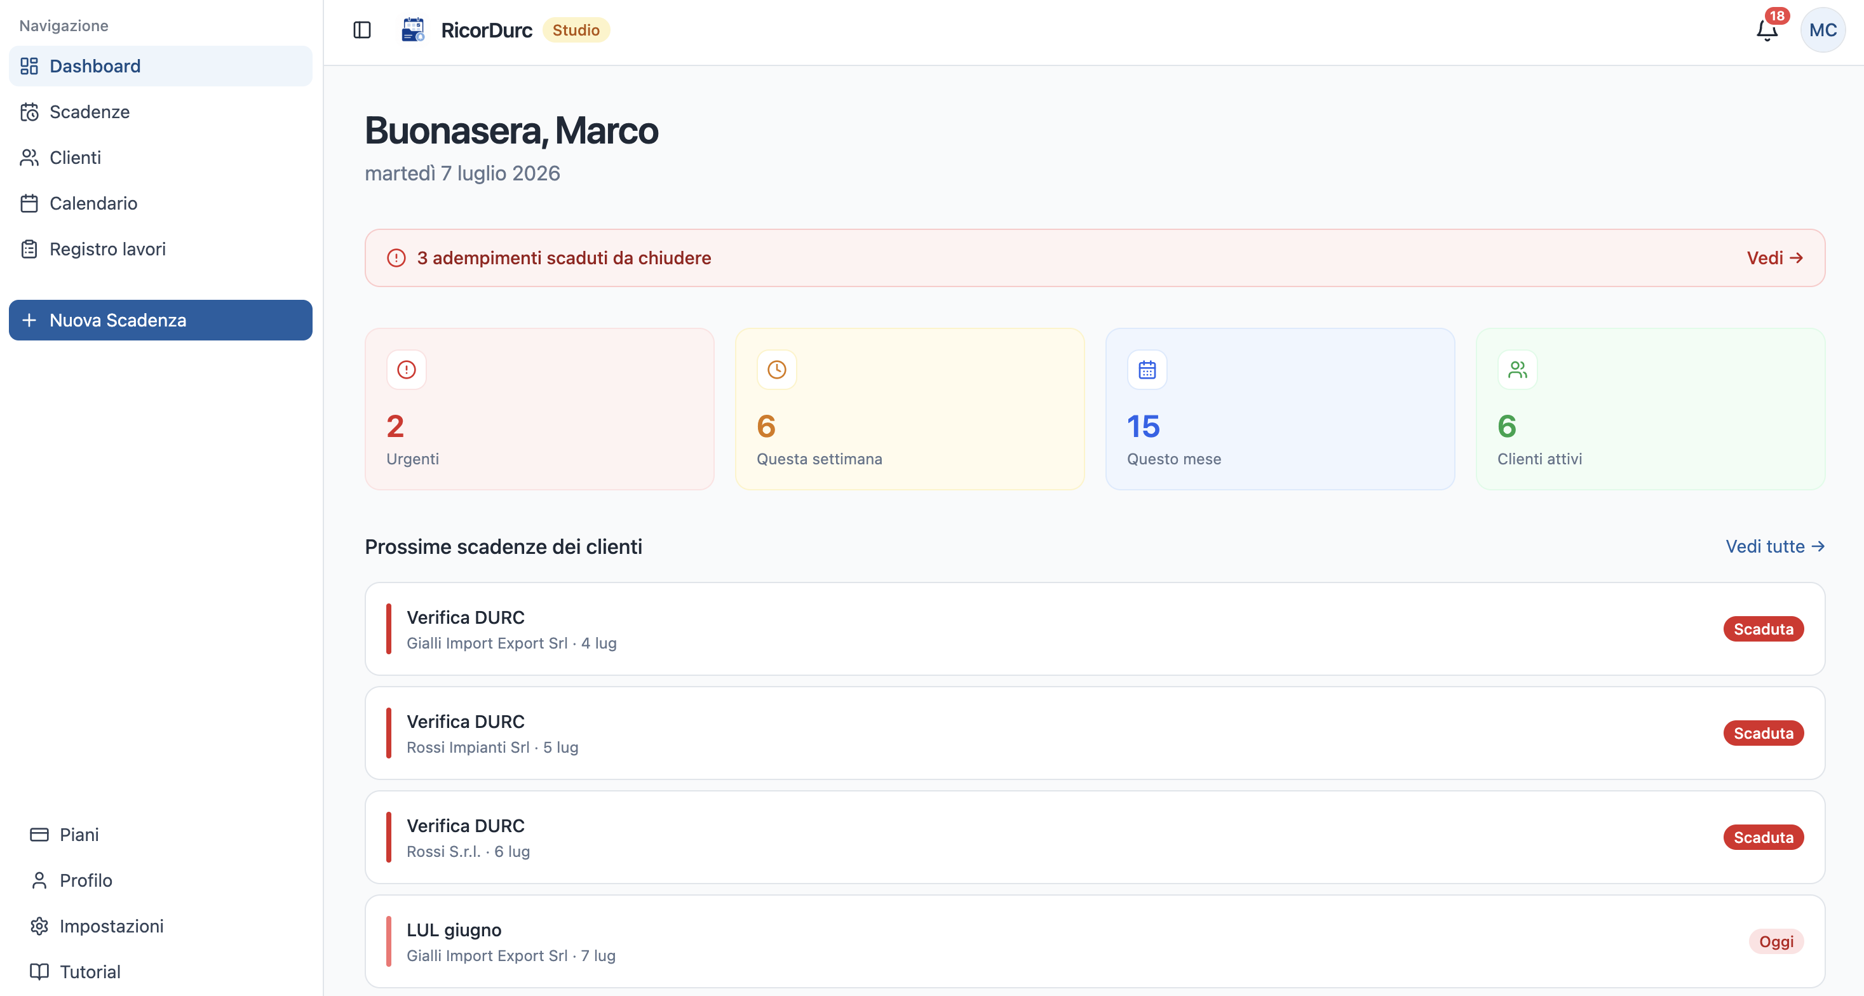
Task: Open Verifica DURC for Gialli Import Export
Action: coord(1095,629)
